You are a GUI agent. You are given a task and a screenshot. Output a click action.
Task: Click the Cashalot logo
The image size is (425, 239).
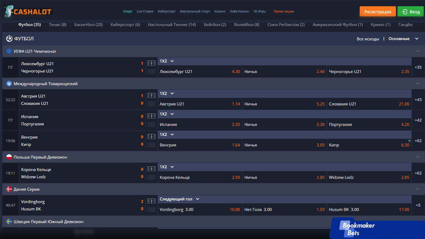tap(28, 11)
